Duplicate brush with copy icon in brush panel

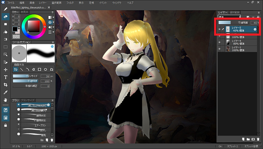click(x=47, y=140)
